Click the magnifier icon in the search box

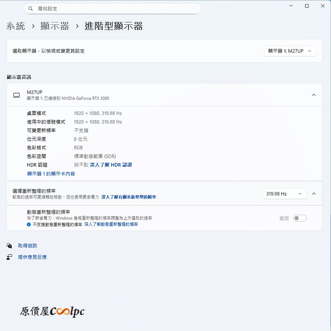[31, 9]
